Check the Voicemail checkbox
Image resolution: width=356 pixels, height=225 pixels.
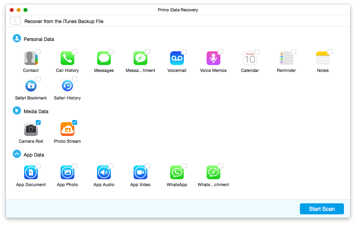point(184,52)
